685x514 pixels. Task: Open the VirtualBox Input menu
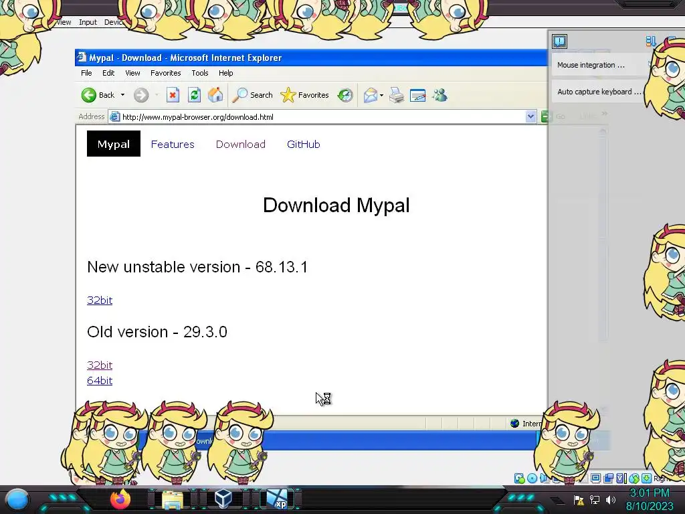pyautogui.click(x=88, y=22)
